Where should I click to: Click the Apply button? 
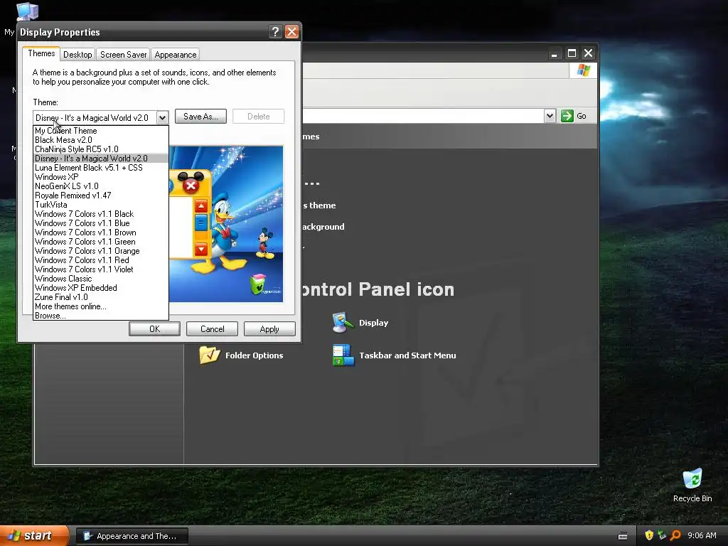(x=269, y=328)
